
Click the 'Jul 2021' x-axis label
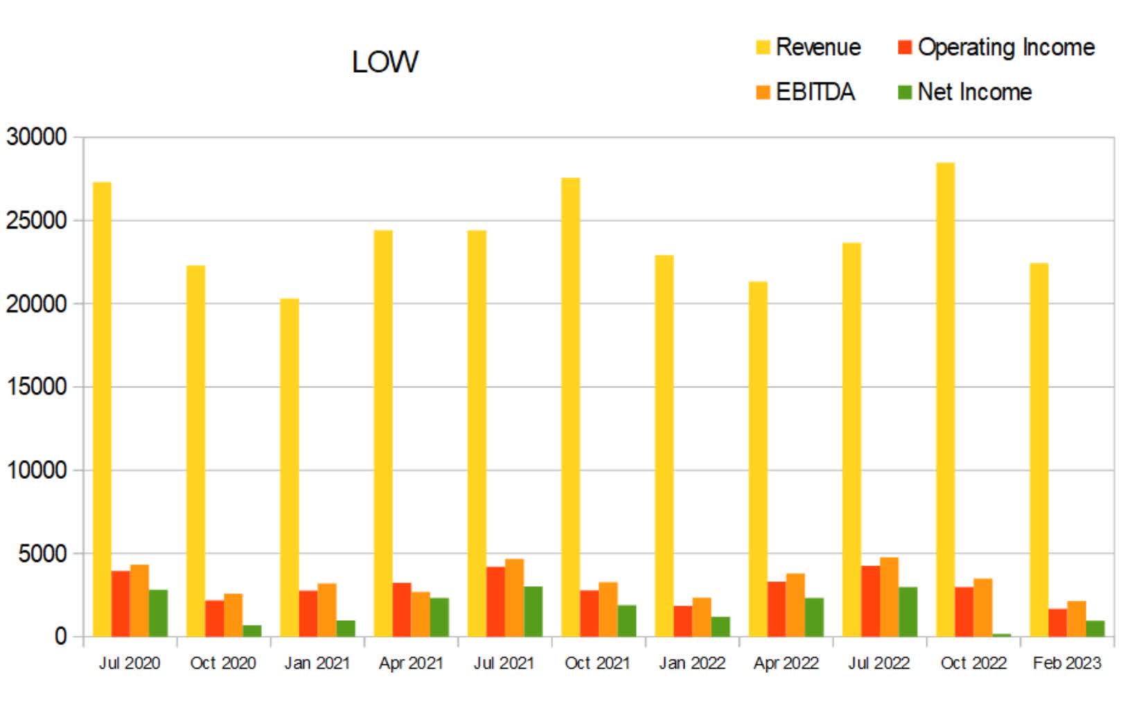(504, 663)
